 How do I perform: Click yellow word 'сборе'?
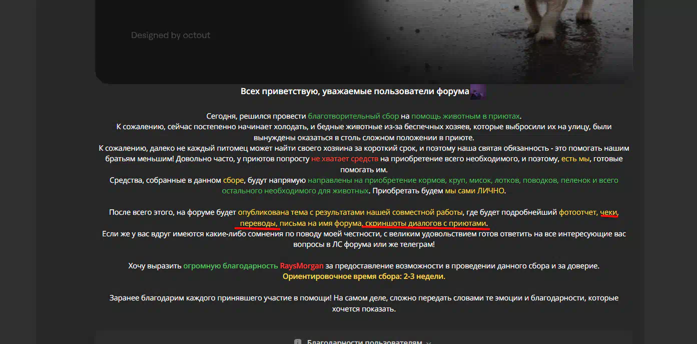coord(234,180)
